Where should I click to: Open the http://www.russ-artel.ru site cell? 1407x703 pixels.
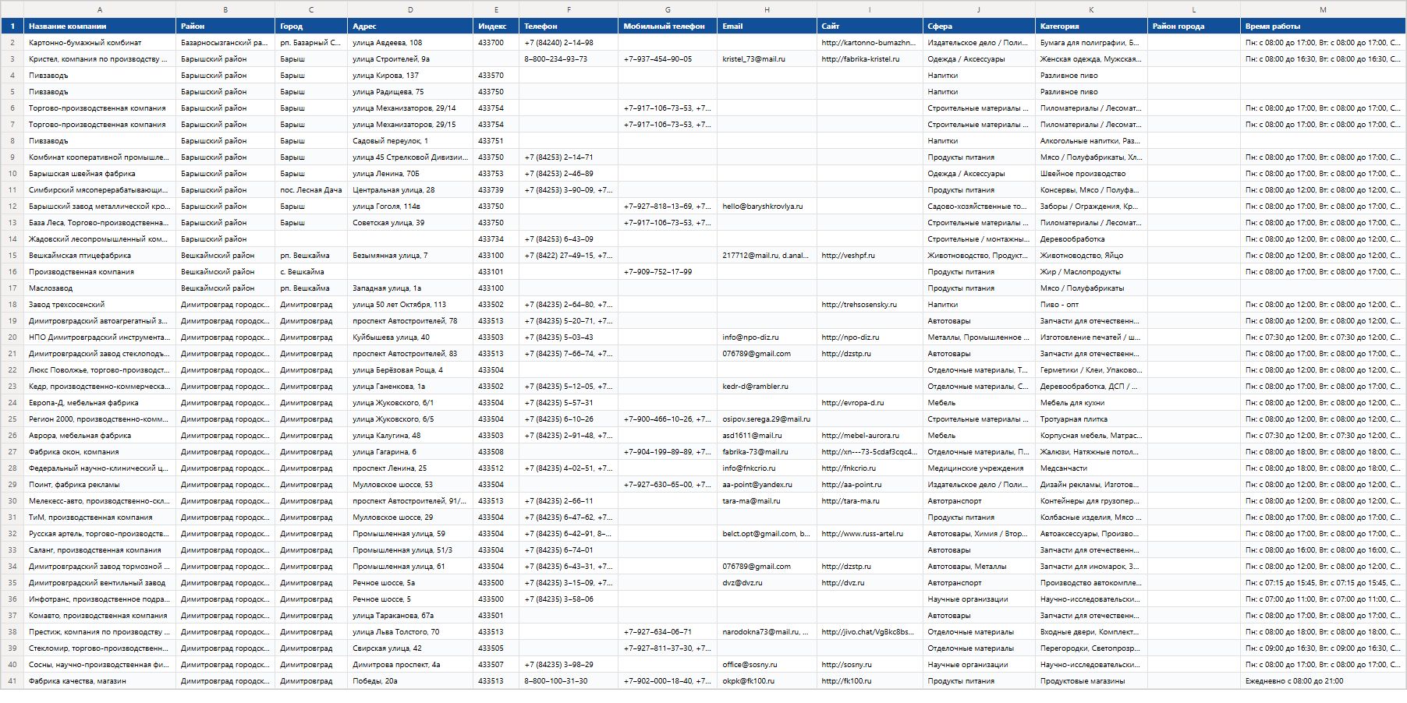pos(870,534)
